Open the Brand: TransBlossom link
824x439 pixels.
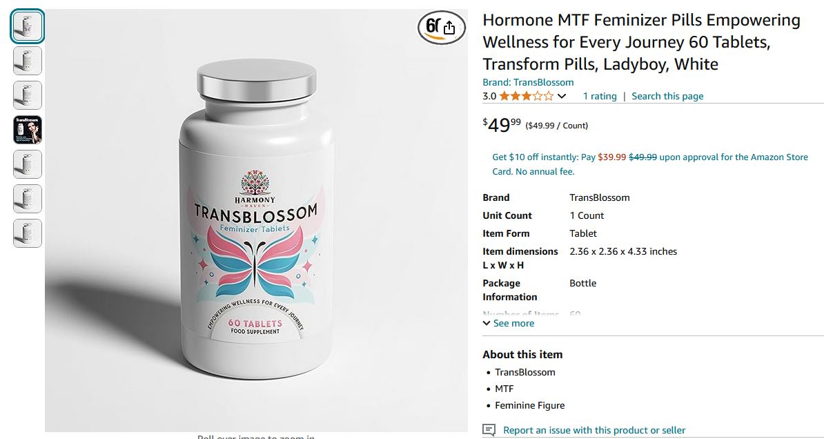528,83
